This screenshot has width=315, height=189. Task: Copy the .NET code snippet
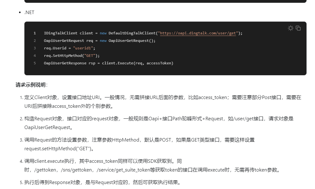(x=298, y=28)
